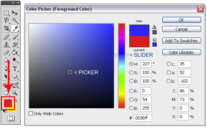Select the Eraser tool

click(x=6, y=52)
